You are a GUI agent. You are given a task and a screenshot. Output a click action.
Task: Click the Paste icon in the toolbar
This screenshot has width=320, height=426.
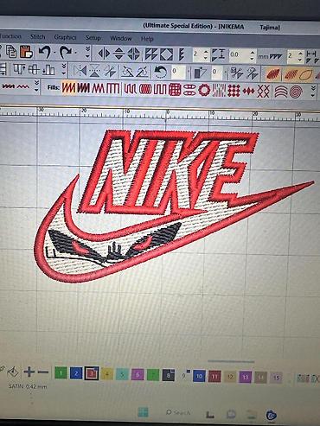[x=27, y=52]
